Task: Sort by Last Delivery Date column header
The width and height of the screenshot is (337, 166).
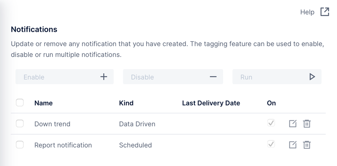Action: click(211, 103)
